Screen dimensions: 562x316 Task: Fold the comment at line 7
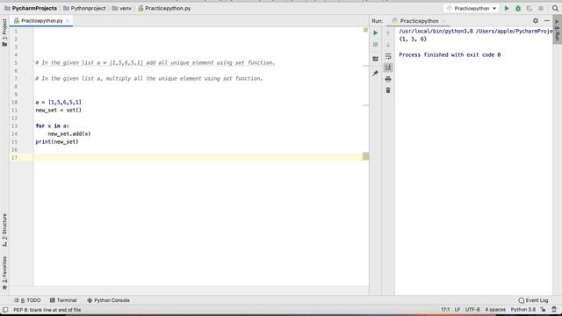point(33,78)
